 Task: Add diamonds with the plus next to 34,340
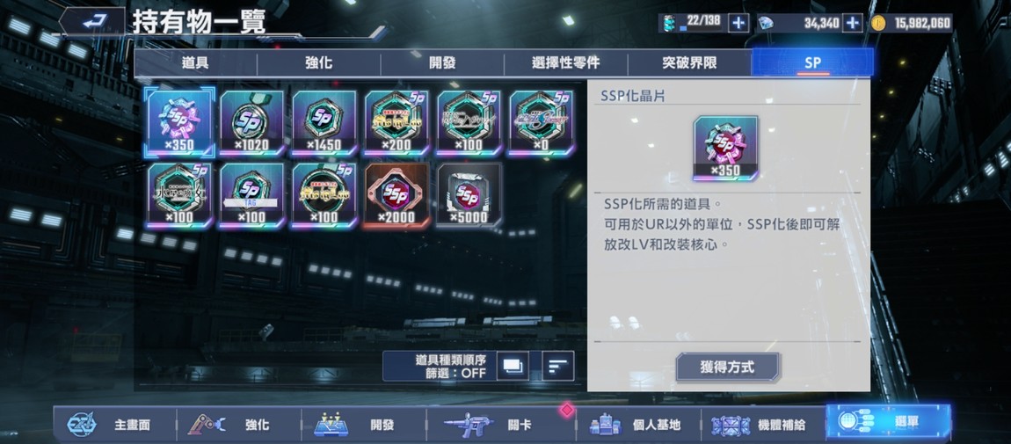click(x=853, y=23)
